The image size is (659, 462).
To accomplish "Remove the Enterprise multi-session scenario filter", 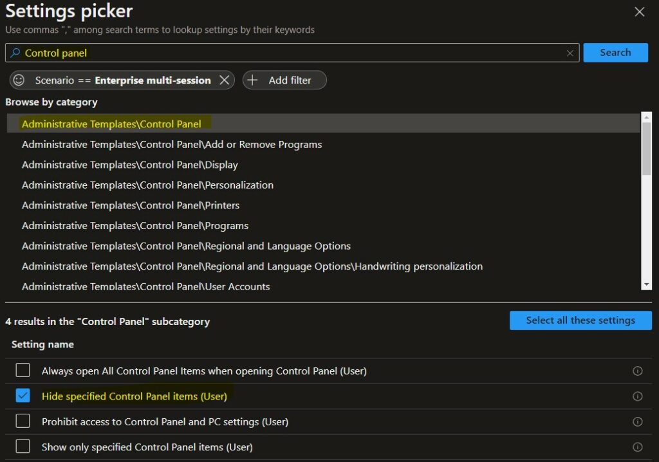I will (224, 80).
